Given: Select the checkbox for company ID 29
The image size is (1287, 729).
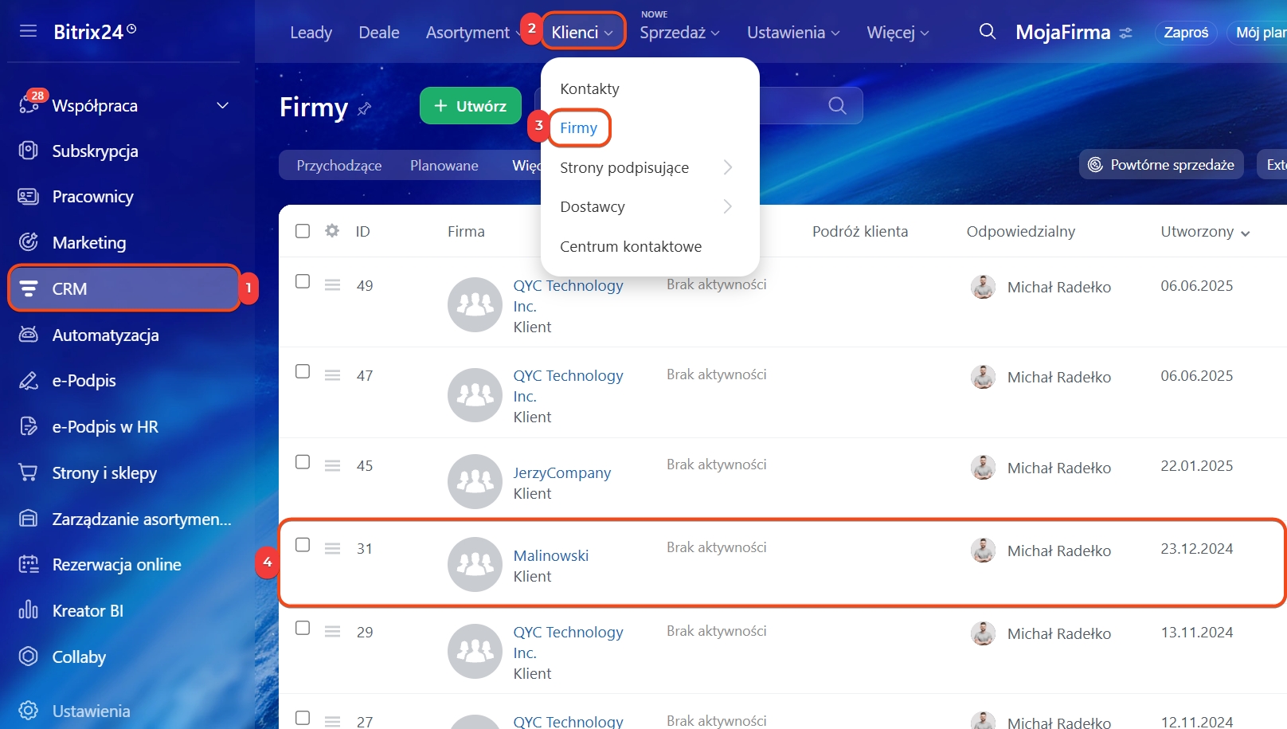Looking at the screenshot, I should (x=303, y=628).
